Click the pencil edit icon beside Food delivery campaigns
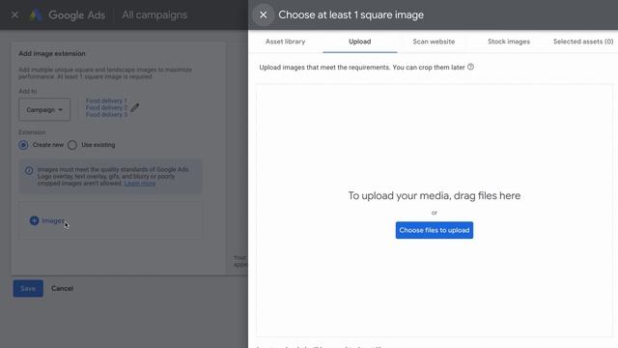Viewport: 618px width, 348px height. 135,107
